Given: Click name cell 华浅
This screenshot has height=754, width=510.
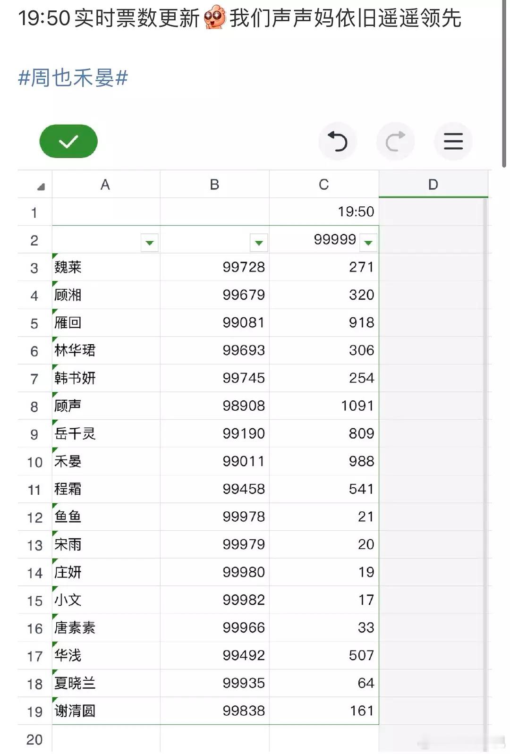Looking at the screenshot, I should coord(106,655).
